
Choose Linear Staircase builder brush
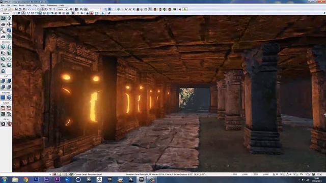pos(3,59)
